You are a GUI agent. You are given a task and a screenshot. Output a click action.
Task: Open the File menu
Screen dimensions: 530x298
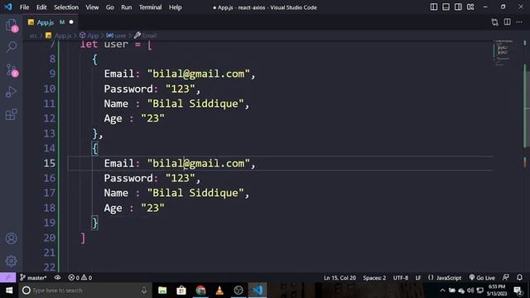(24, 7)
